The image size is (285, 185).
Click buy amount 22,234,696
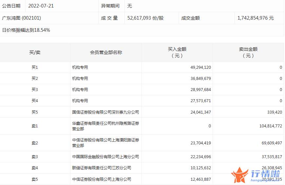click(201, 157)
